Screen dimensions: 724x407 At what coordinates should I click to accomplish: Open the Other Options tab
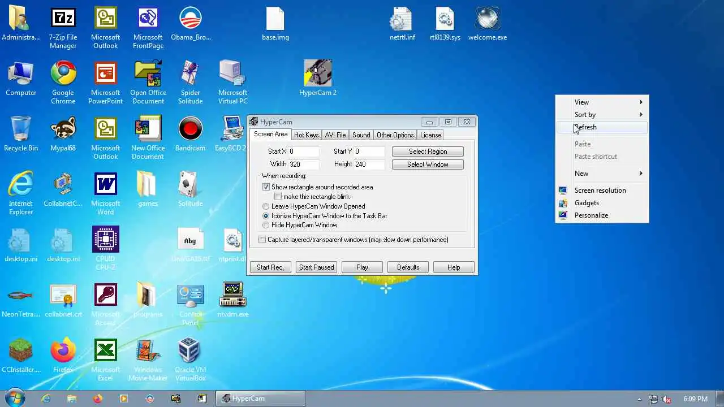(x=395, y=135)
